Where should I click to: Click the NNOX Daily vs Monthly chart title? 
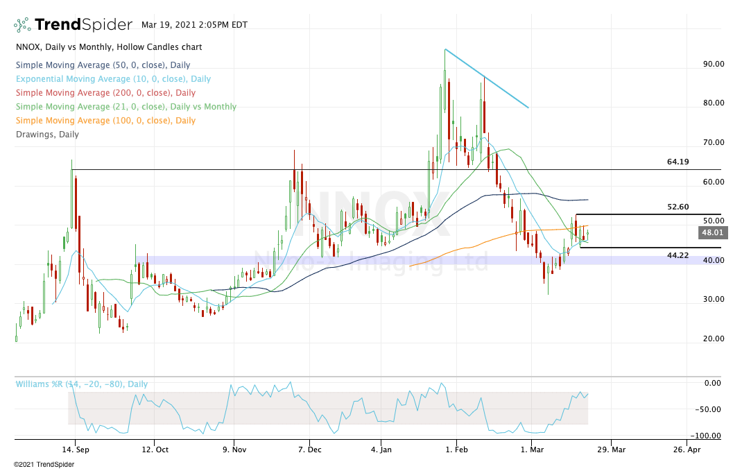[109, 47]
